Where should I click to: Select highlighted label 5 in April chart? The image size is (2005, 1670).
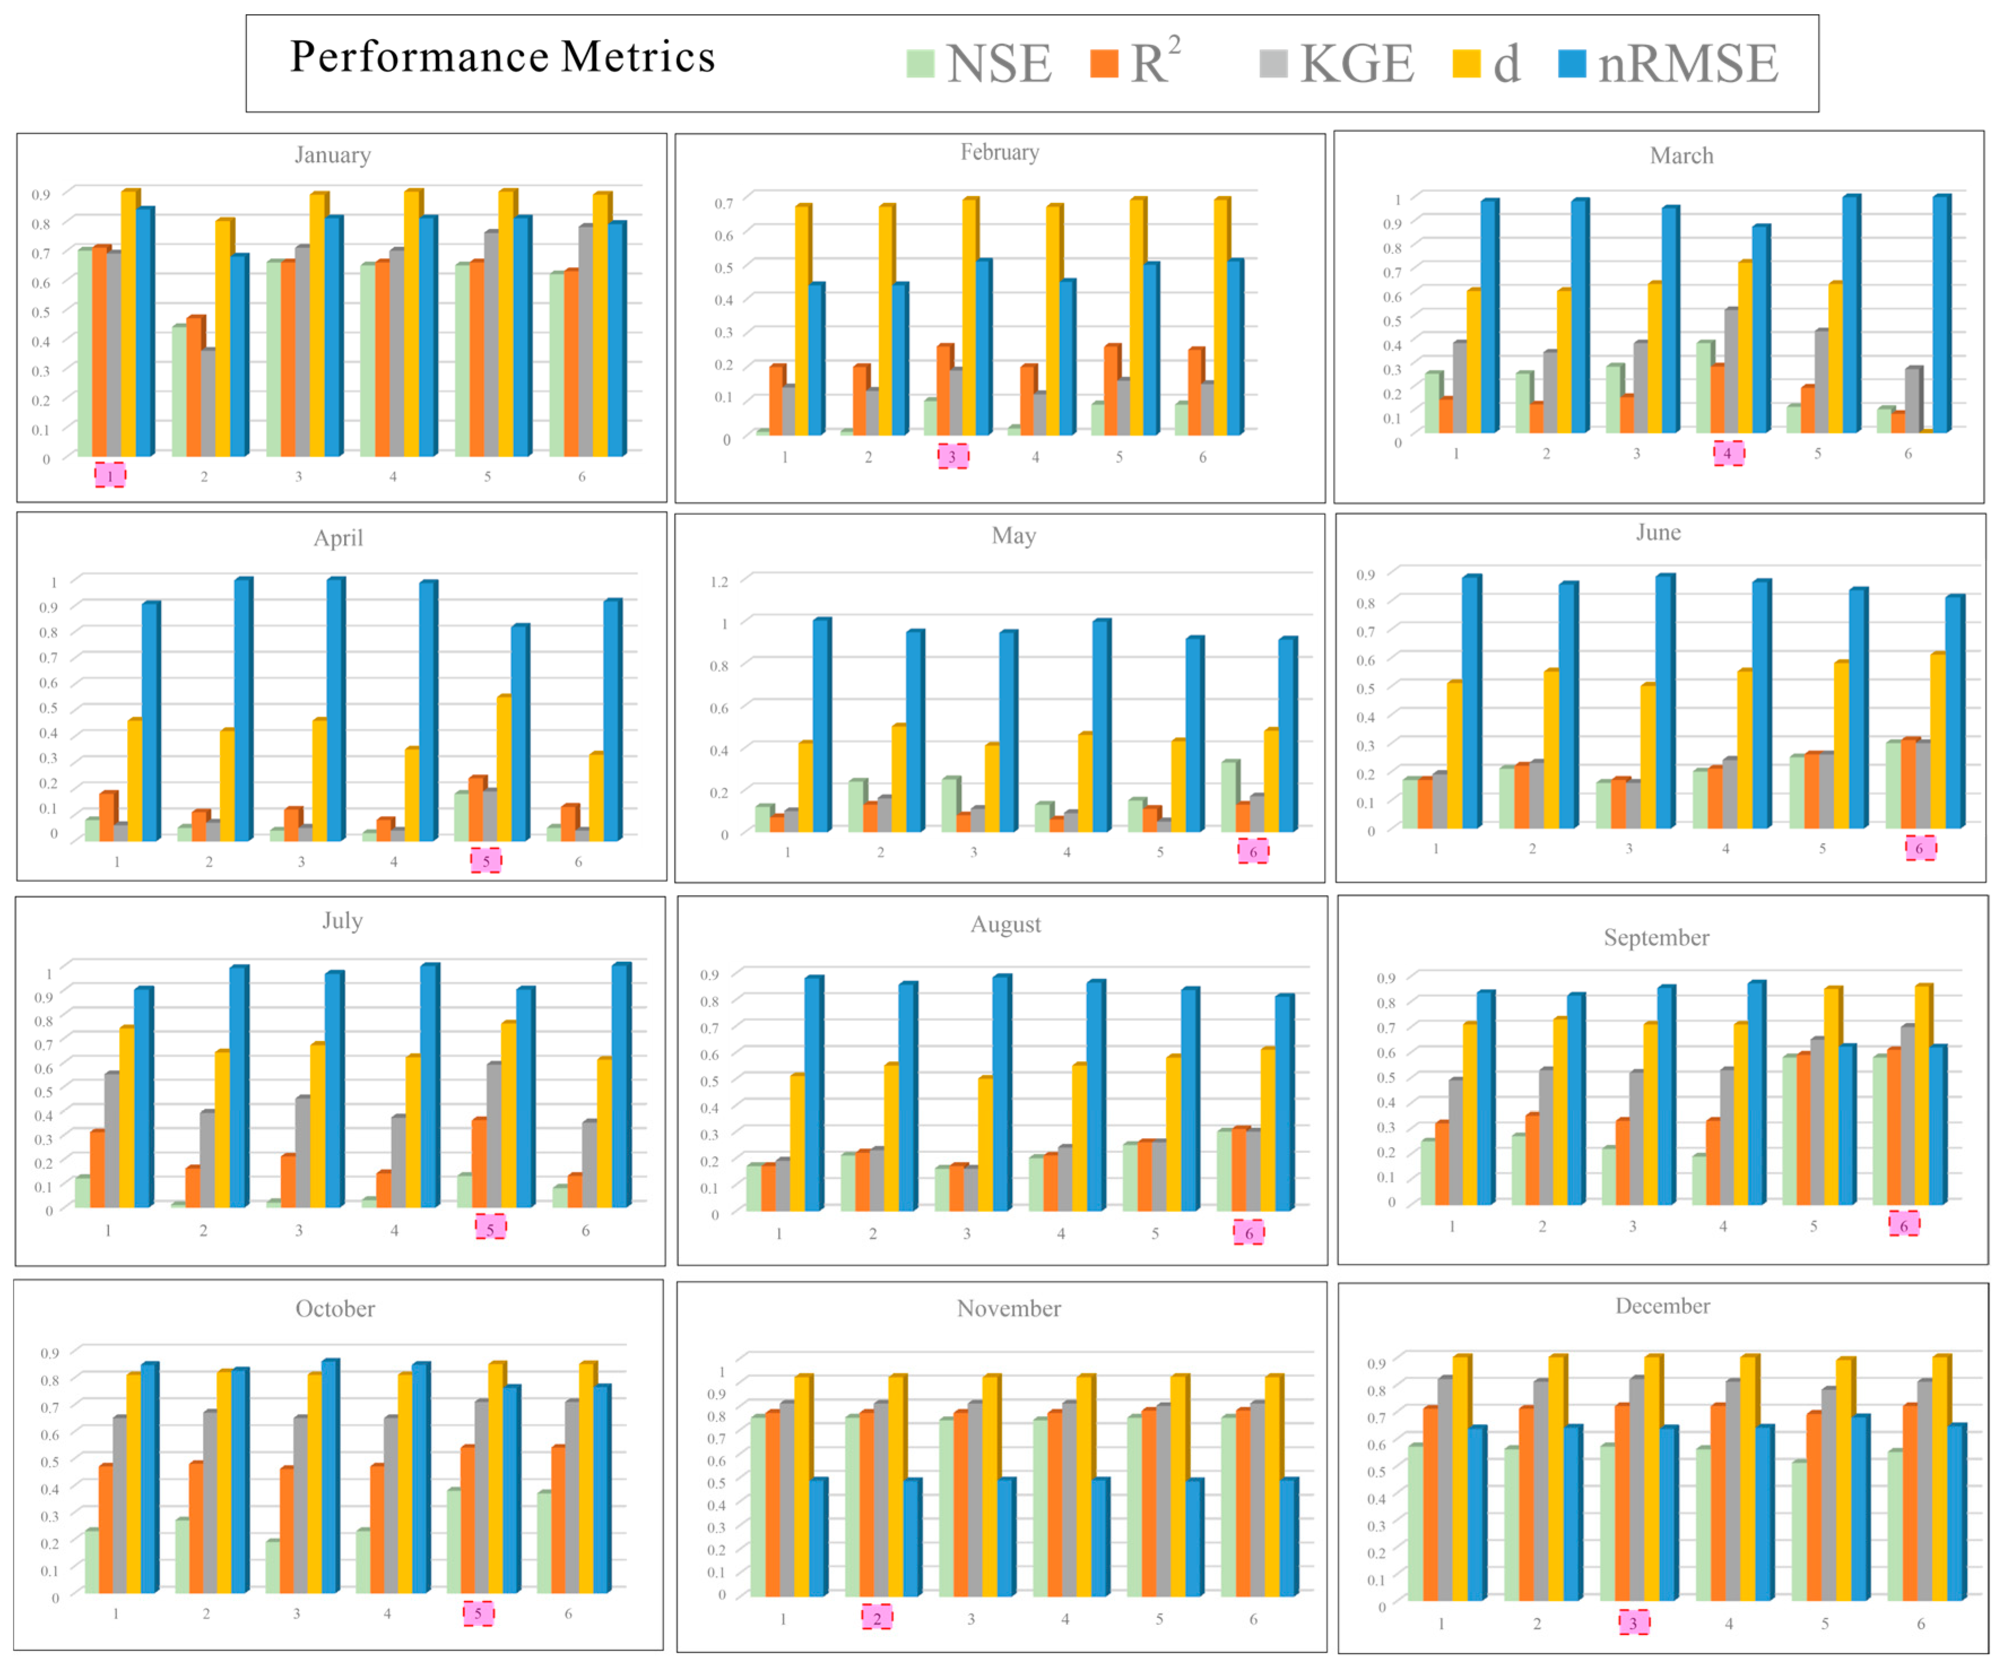point(486,860)
